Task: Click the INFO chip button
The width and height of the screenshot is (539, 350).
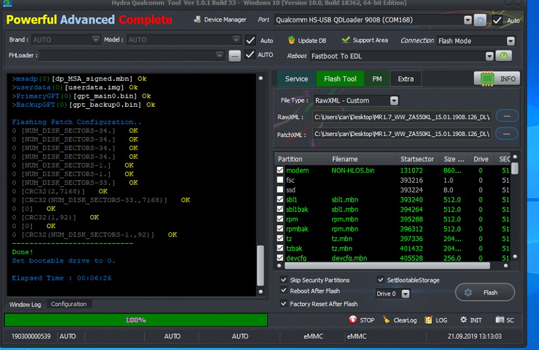Action: [x=497, y=79]
